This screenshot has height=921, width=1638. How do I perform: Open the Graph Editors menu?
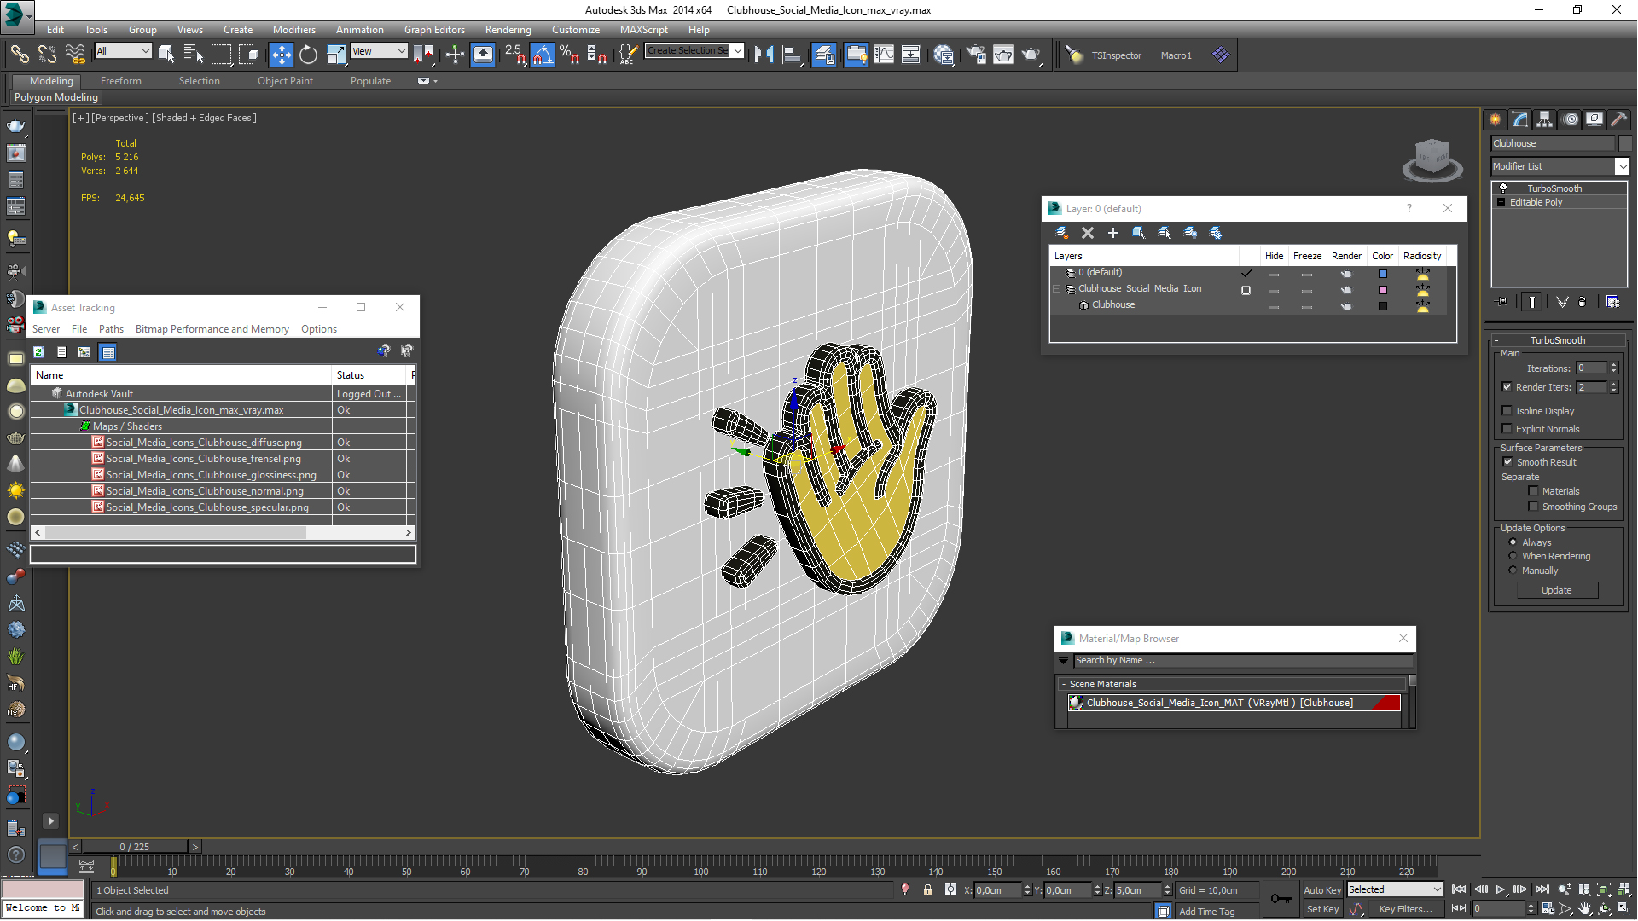point(434,30)
